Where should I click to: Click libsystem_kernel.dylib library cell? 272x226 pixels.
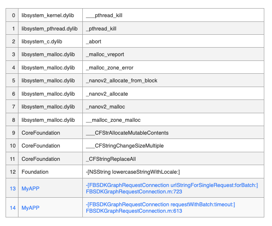50,15
